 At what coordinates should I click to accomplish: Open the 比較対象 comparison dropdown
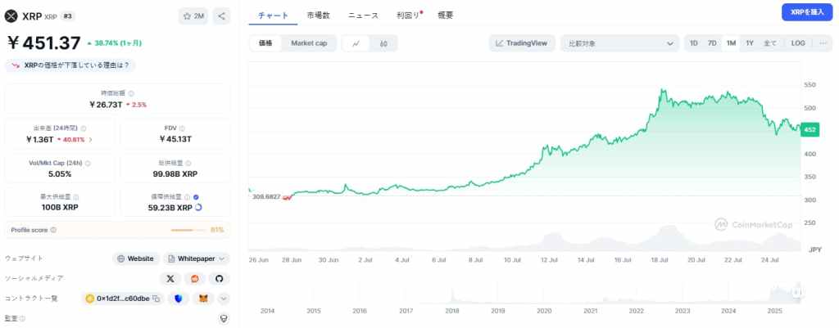[619, 43]
